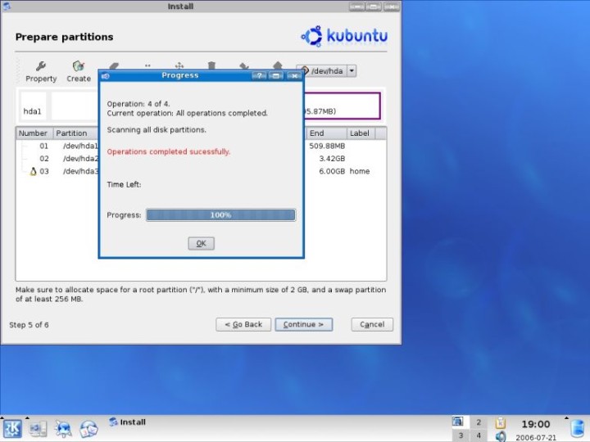Click the volume speaker tray icon
The image size is (590, 442).
click(501, 436)
